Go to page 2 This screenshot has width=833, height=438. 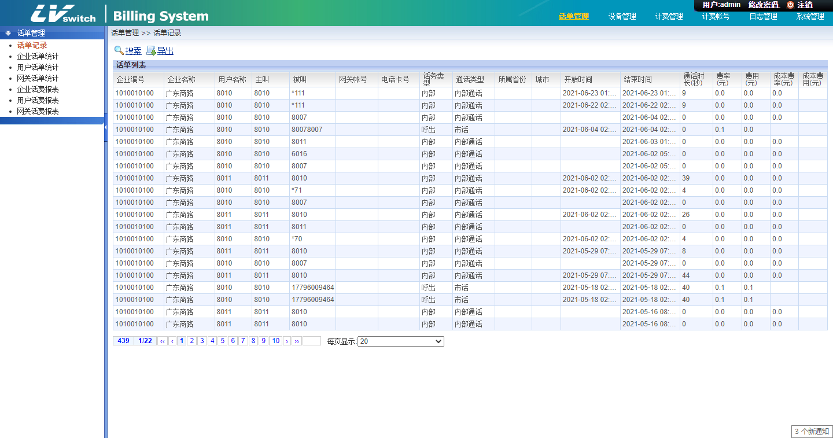pos(192,341)
